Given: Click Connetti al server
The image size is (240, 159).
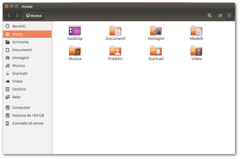Looking at the screenshot, I should point(27,123).
